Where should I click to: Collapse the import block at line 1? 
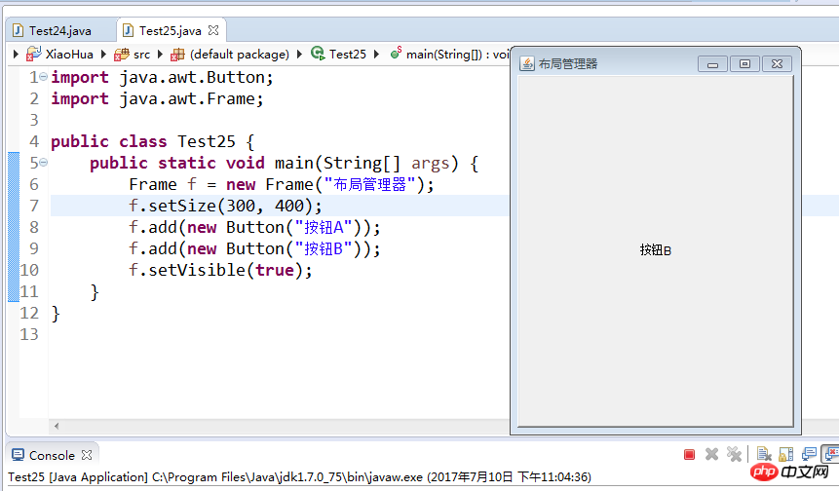coord(43,77)
